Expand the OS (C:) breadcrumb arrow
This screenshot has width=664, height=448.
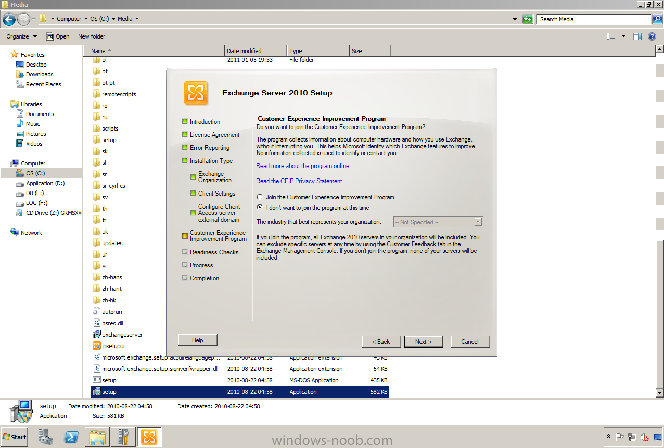113,19
